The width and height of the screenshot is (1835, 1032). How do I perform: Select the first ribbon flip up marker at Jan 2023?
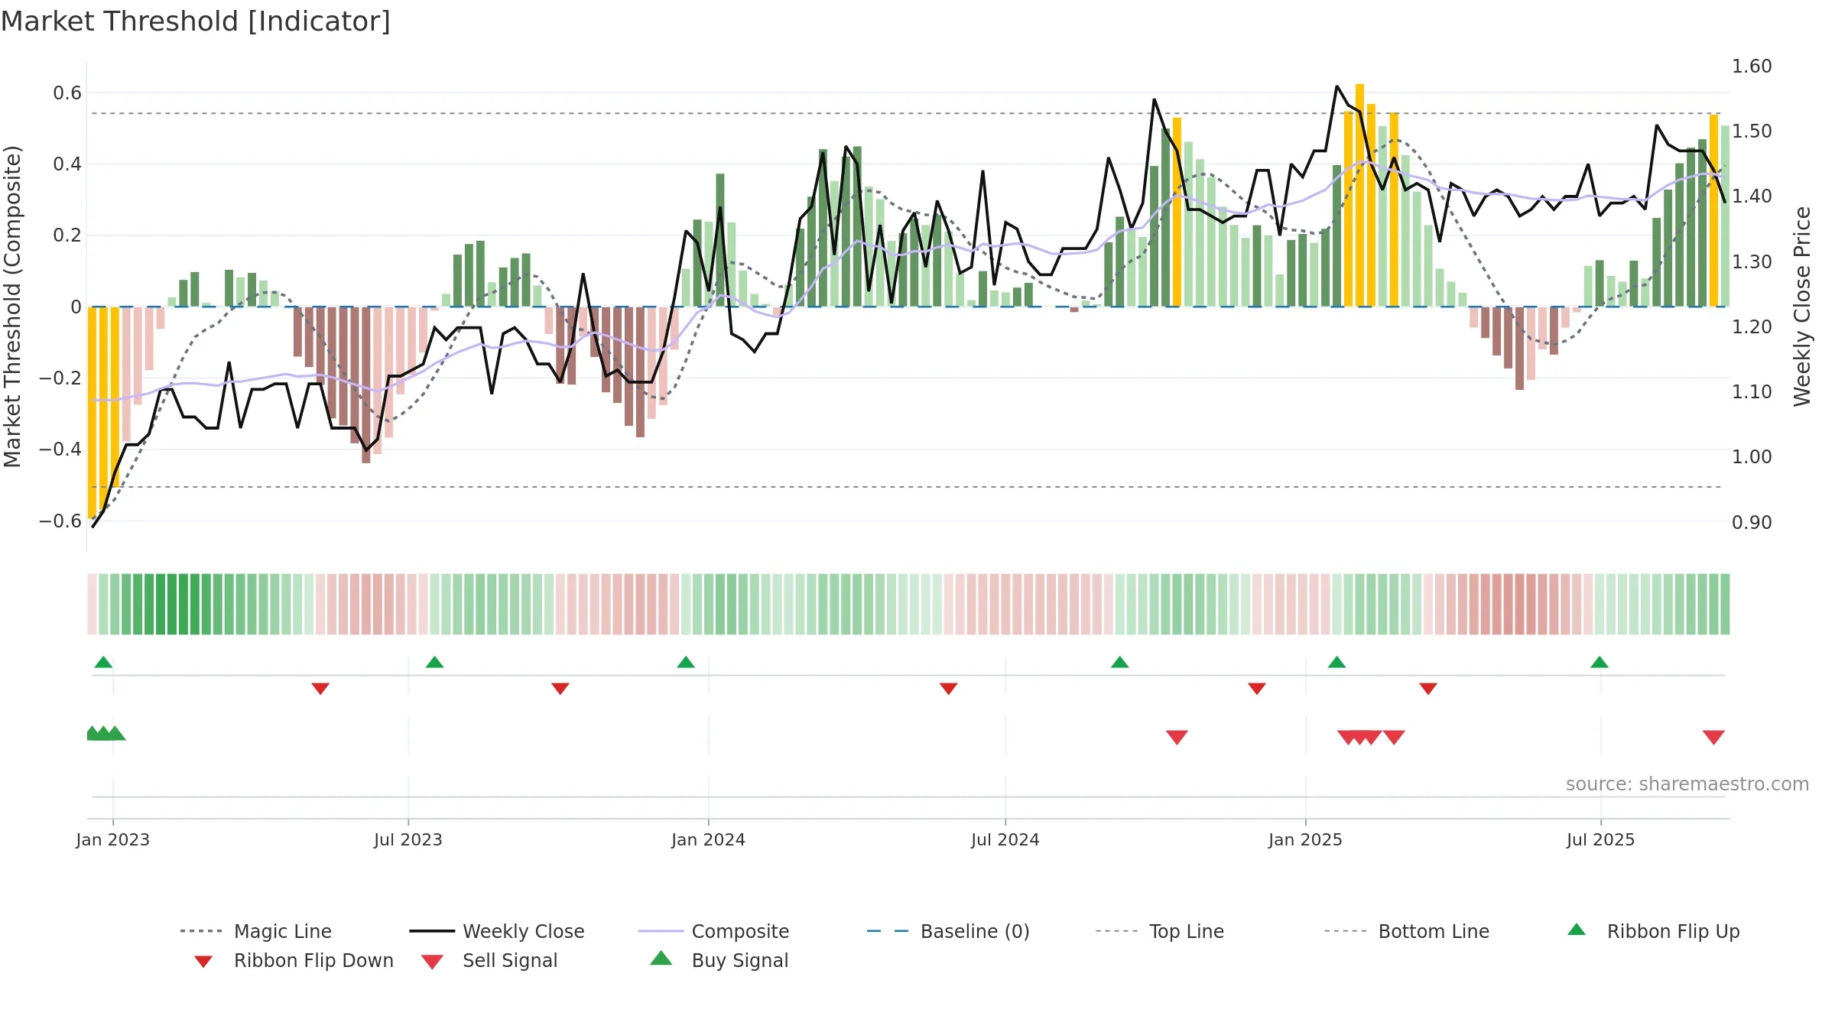coord(103,662)
